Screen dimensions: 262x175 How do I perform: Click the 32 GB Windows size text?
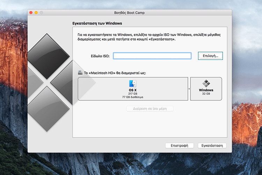(206, 93)
